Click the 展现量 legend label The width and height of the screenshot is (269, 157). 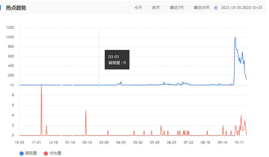click(31, 153)
